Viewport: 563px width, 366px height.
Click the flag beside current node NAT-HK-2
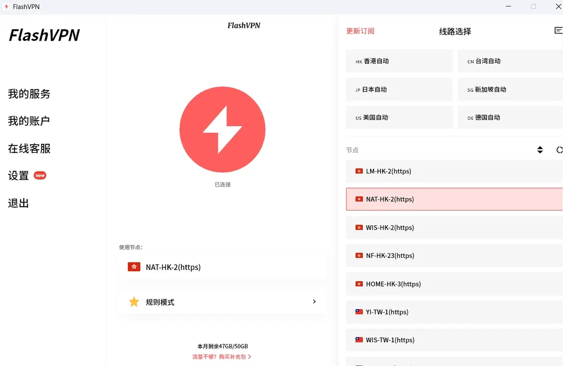134,267
